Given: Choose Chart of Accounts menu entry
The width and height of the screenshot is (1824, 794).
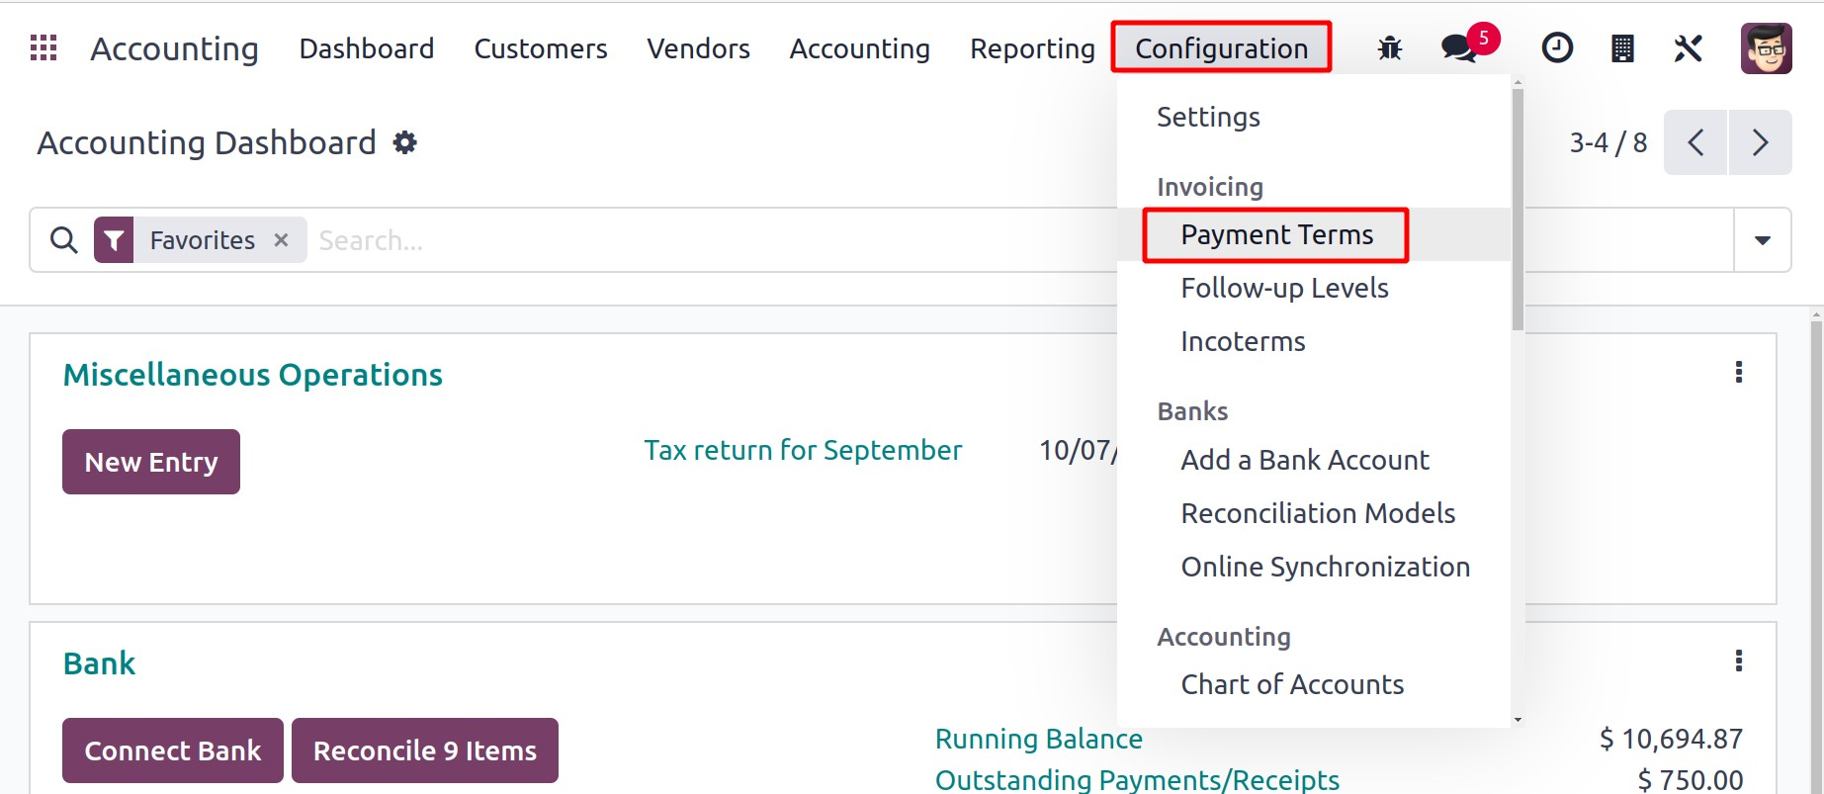Looking at the screenshot, I should [1292, 684].
